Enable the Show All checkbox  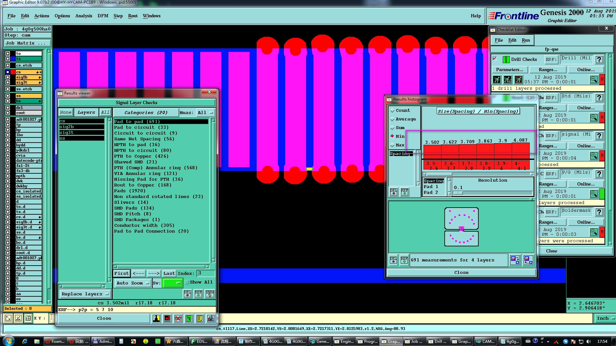click(187, 282)
